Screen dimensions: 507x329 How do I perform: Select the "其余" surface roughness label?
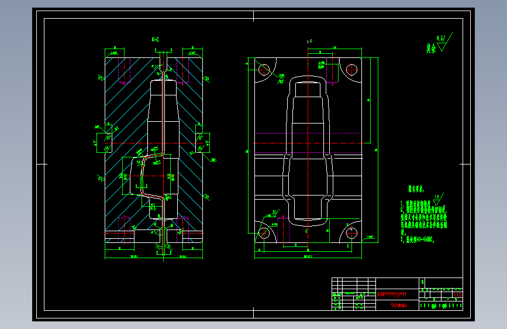431,49
